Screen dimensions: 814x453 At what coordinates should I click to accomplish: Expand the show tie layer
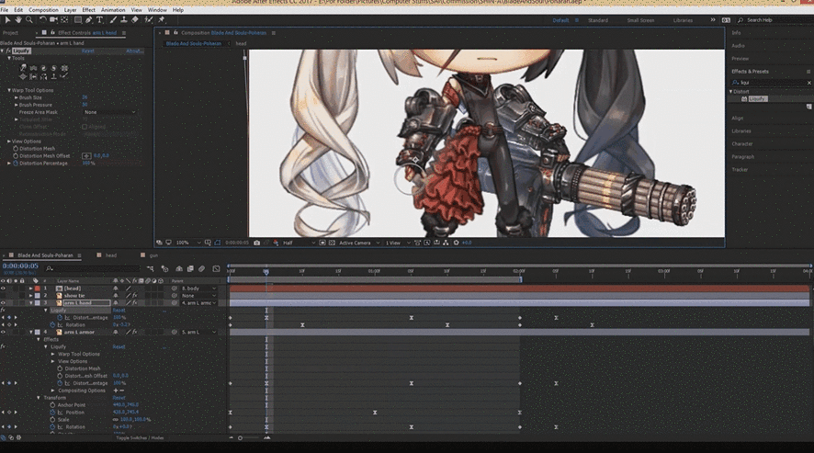[30, 296]
